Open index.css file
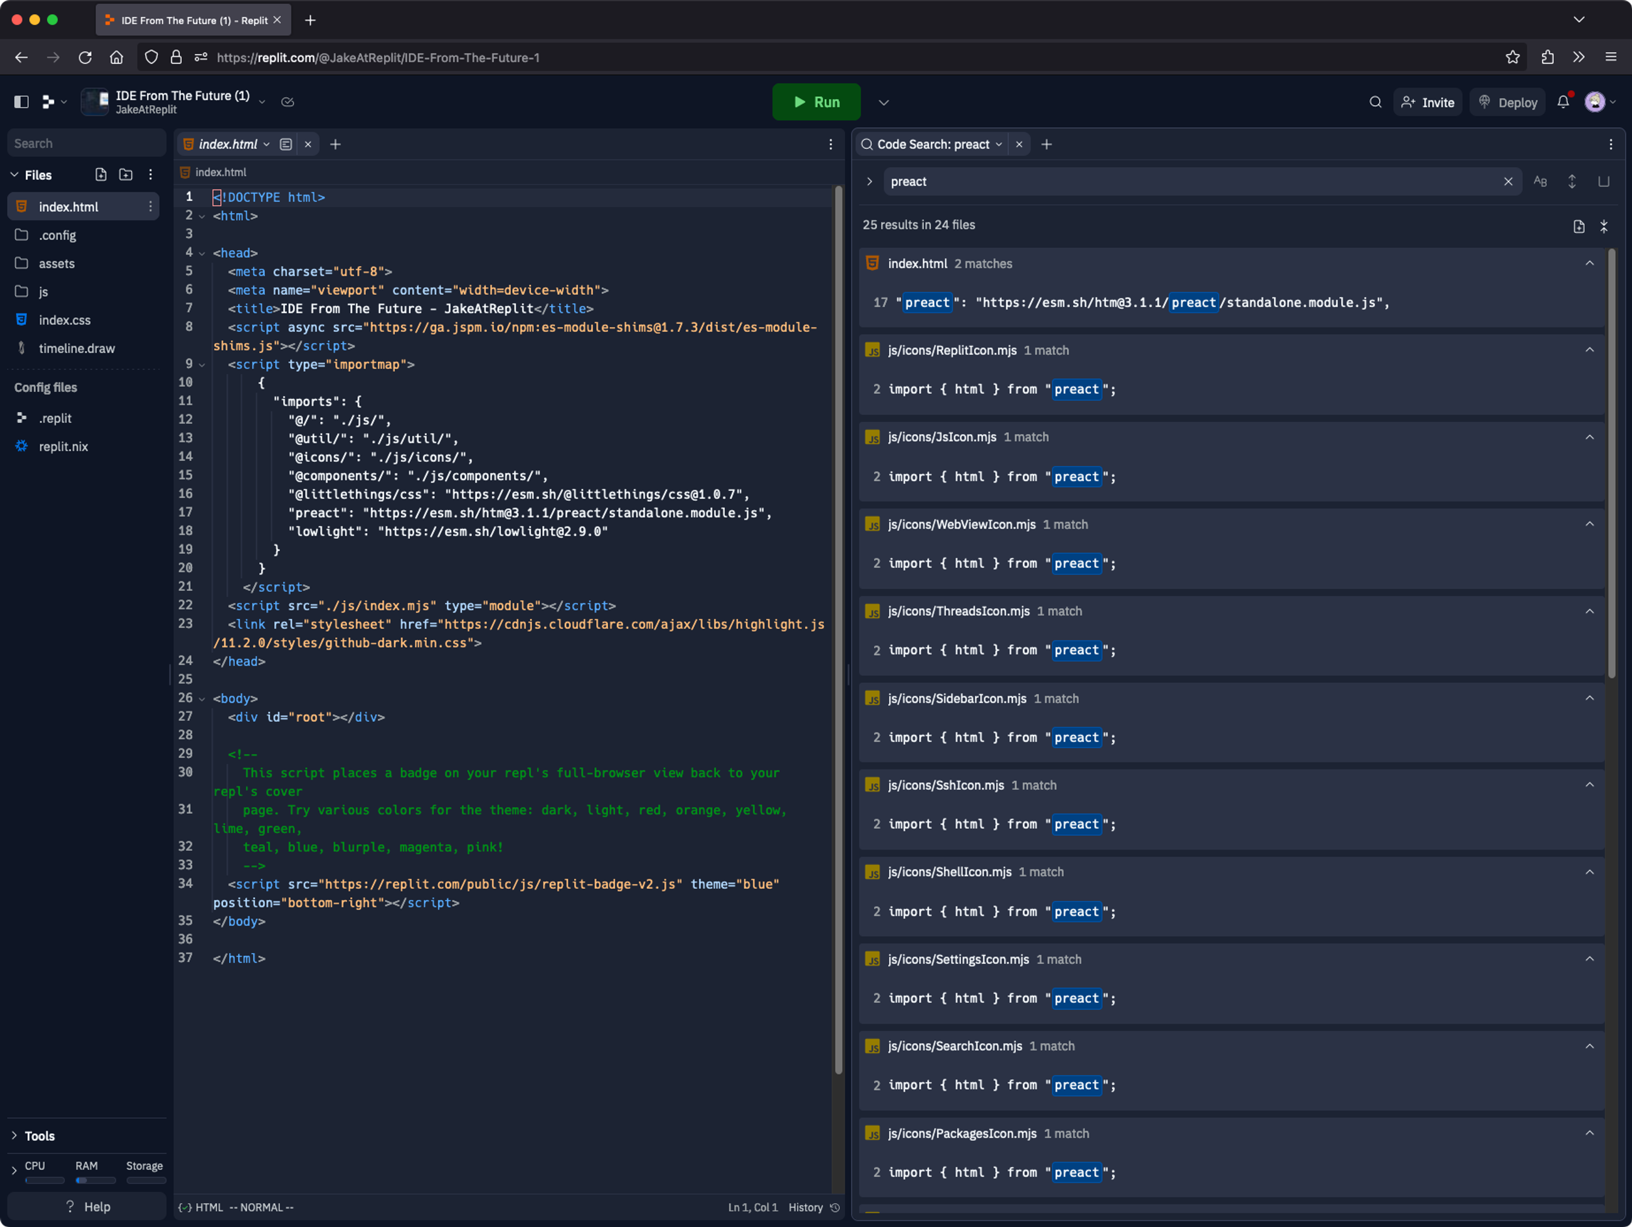Viewport: 1632px width, 1227px height. click(x=83, y=320)
